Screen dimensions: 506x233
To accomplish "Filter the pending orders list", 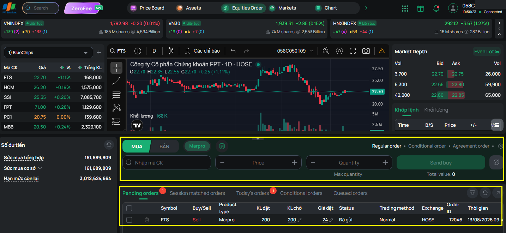I will 472,193.
